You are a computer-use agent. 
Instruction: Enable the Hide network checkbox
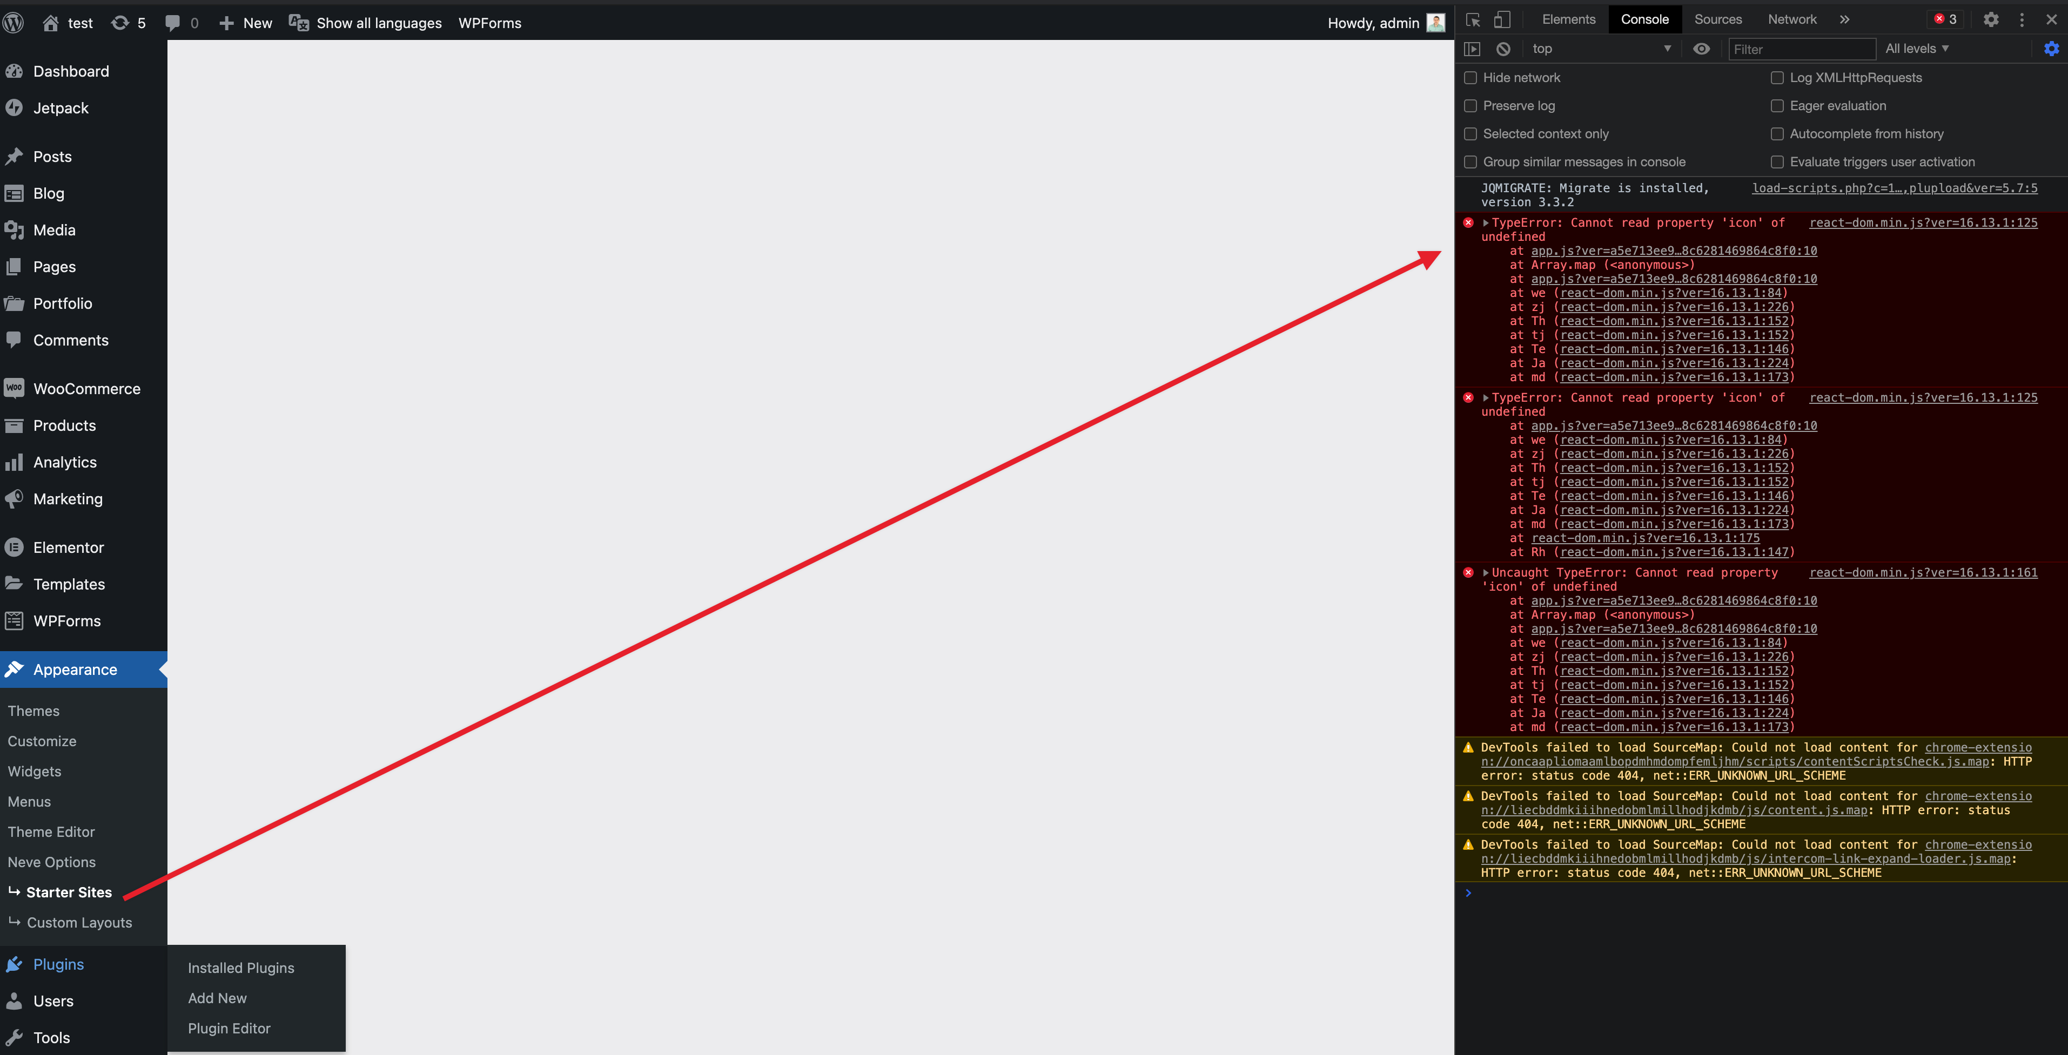coord(1471,78)
